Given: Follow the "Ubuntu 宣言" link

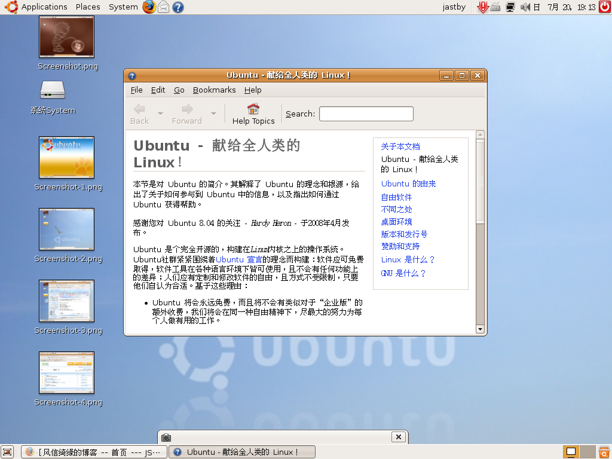Looking at the screenshot, I should 238,259.
